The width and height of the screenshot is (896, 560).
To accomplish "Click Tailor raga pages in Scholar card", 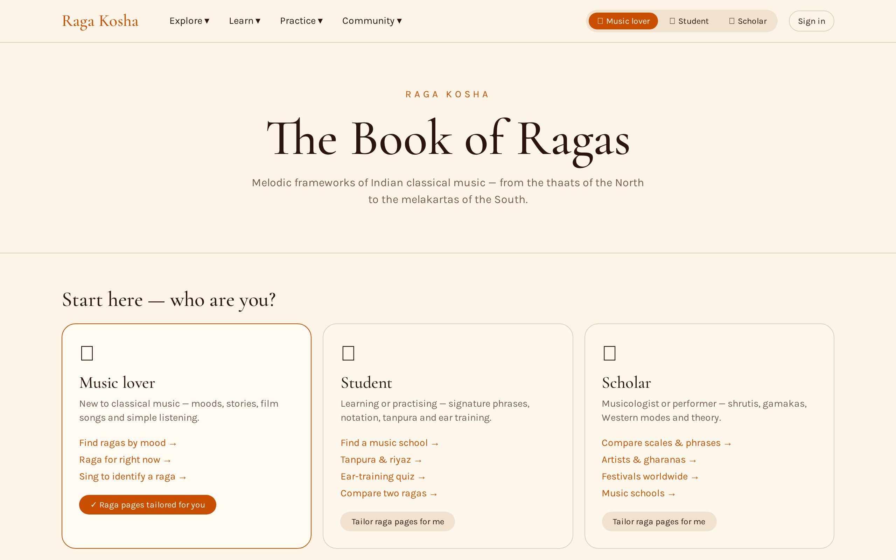I will (x=659, y=521).
